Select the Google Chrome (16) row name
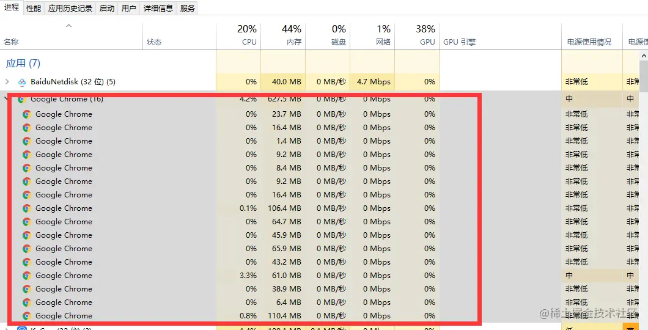Image resolution: width=648 pixels, height=330 pixels. click(67, 99)
